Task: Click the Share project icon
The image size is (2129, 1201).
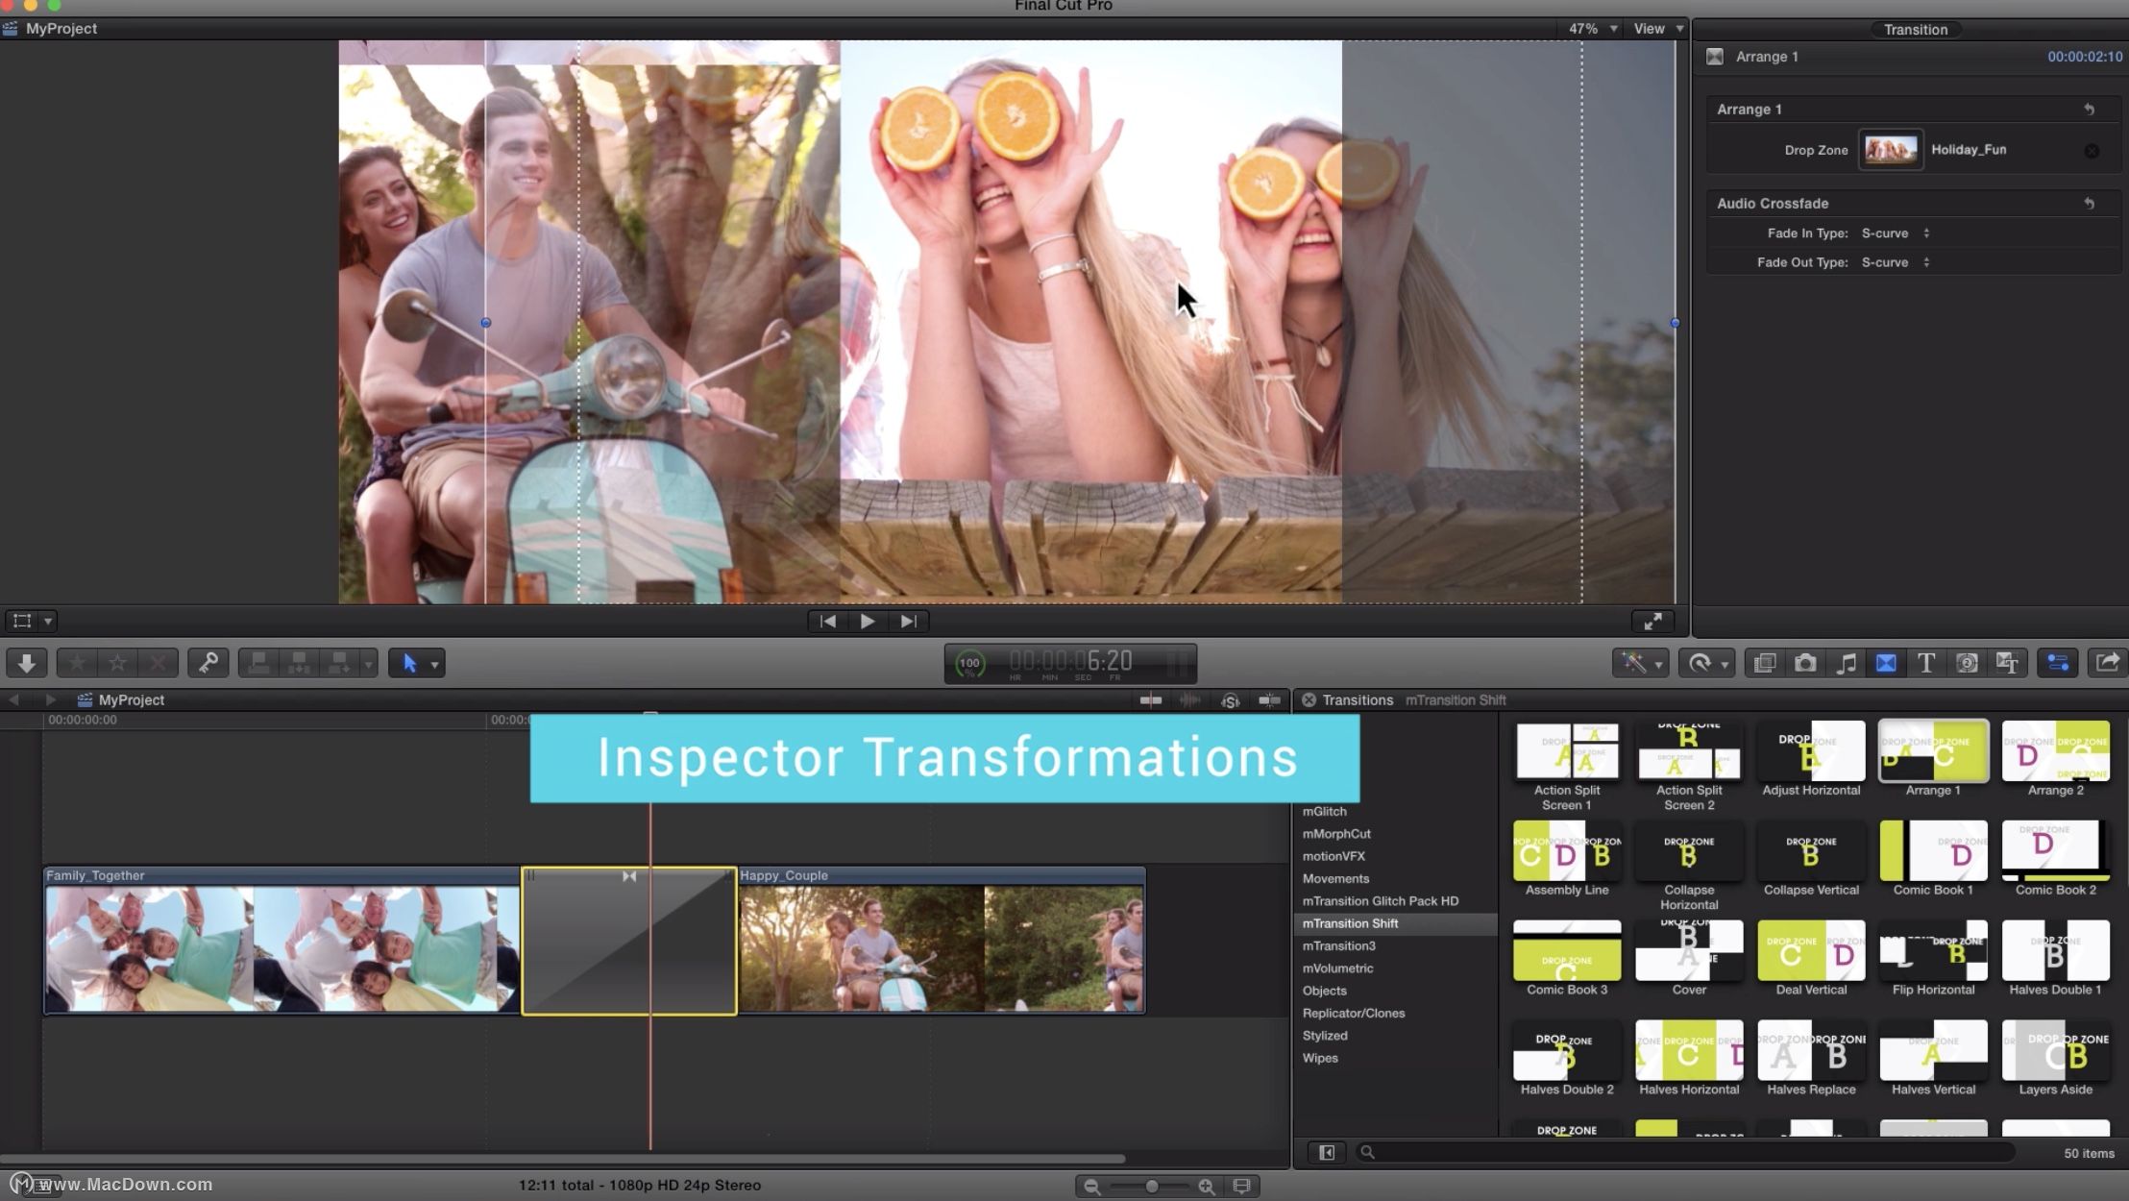Action: pos(2107,663)
